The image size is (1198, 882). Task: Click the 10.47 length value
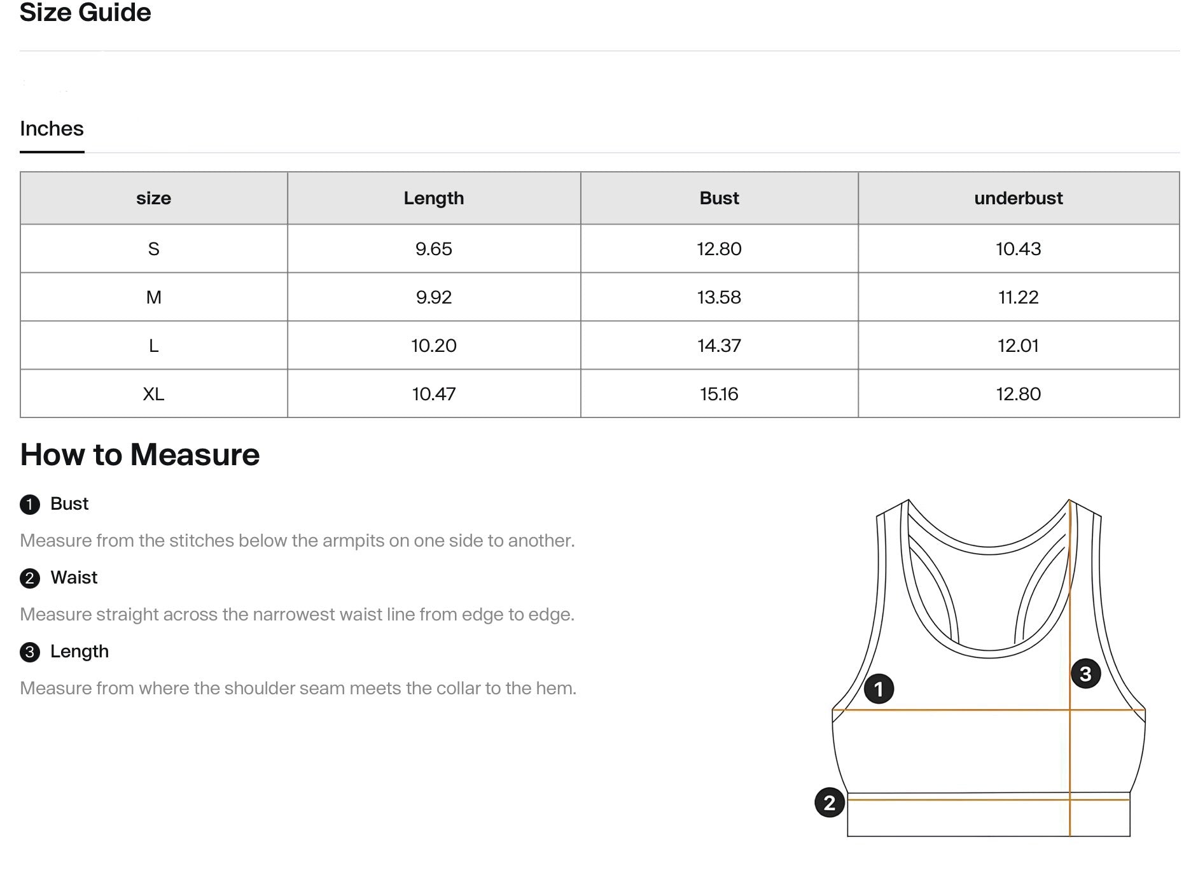tap(434, 394)
